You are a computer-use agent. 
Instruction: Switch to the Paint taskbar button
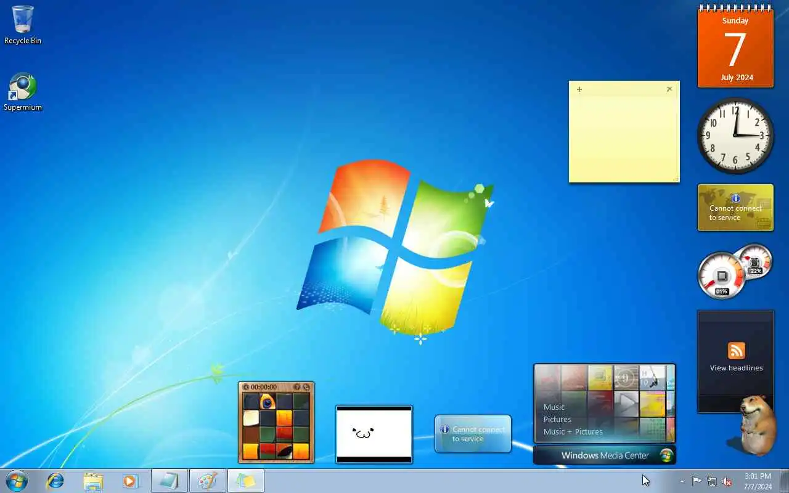[207, 481]
